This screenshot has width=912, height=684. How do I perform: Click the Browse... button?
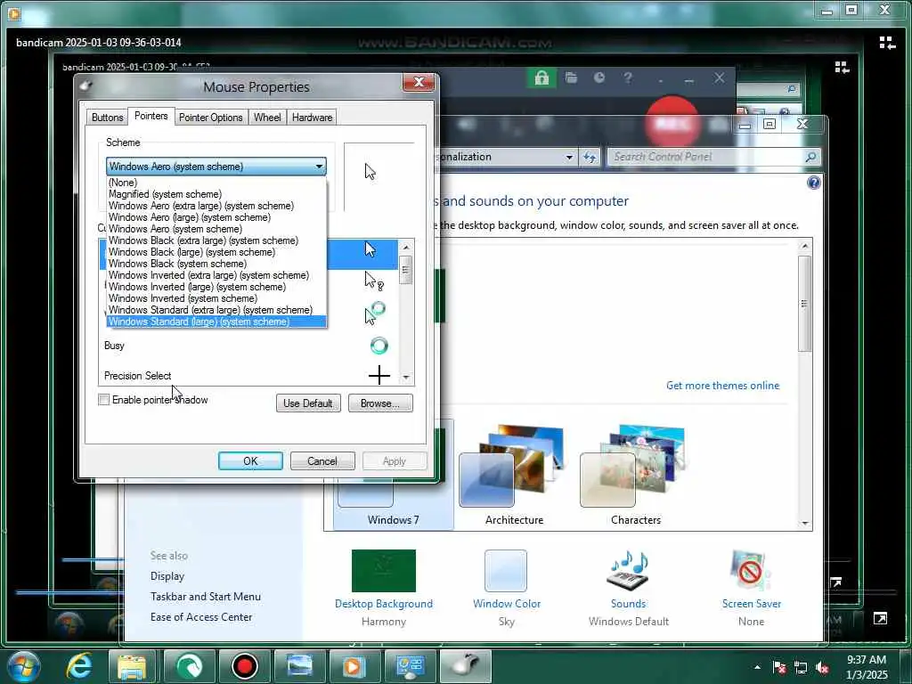point(380,403)
